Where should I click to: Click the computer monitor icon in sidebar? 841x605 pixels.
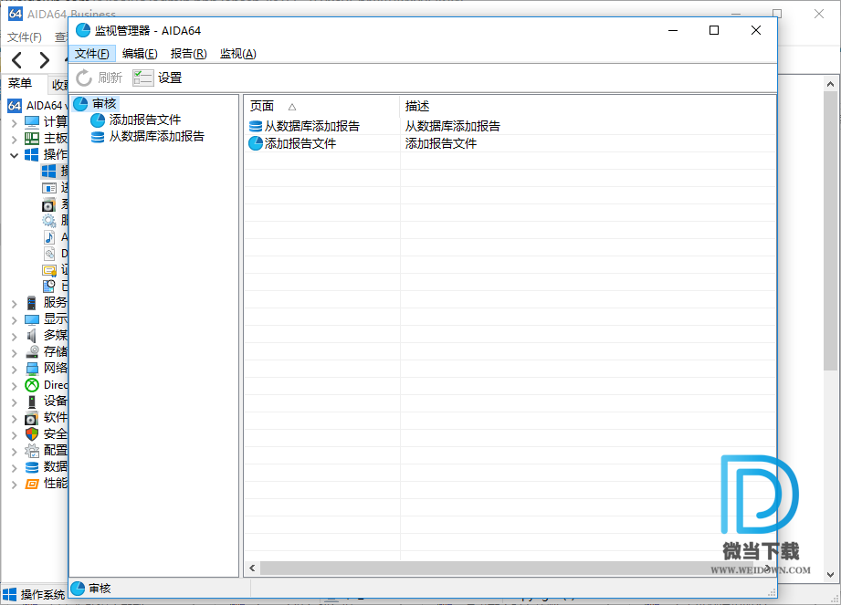[32, 122]
